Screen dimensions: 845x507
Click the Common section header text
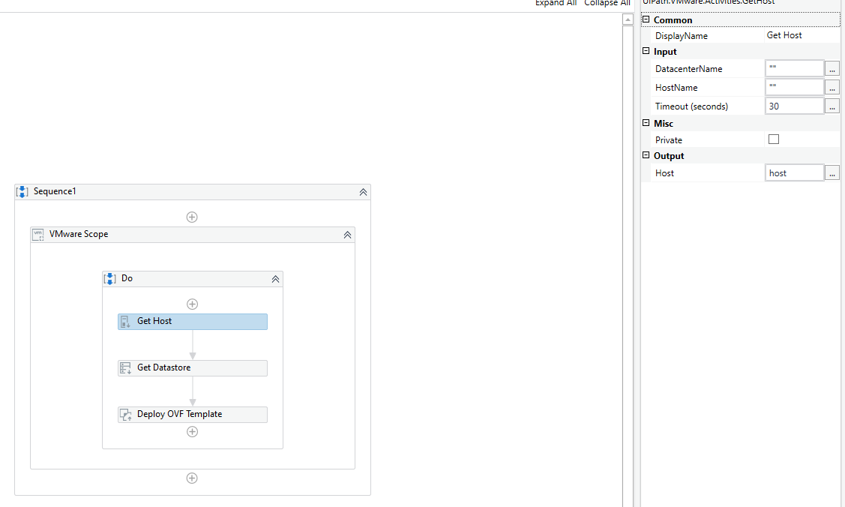click(x=673, y=20)
